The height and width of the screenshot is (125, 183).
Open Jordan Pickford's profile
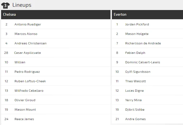(x=137, y=24)
